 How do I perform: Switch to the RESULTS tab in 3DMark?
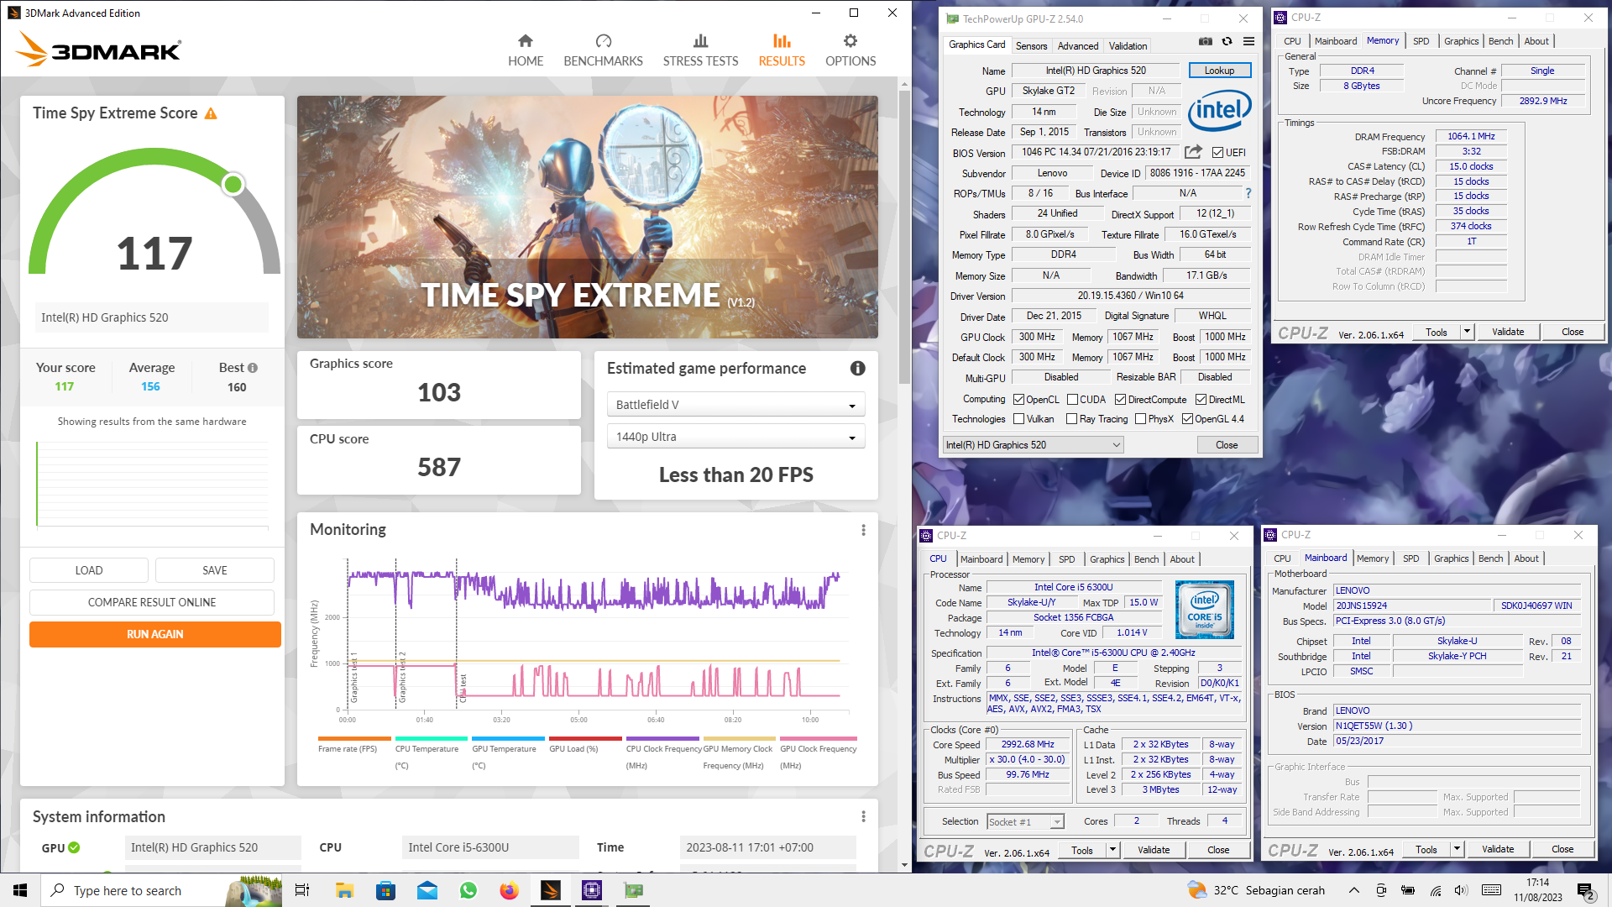(x=782, y=50)
